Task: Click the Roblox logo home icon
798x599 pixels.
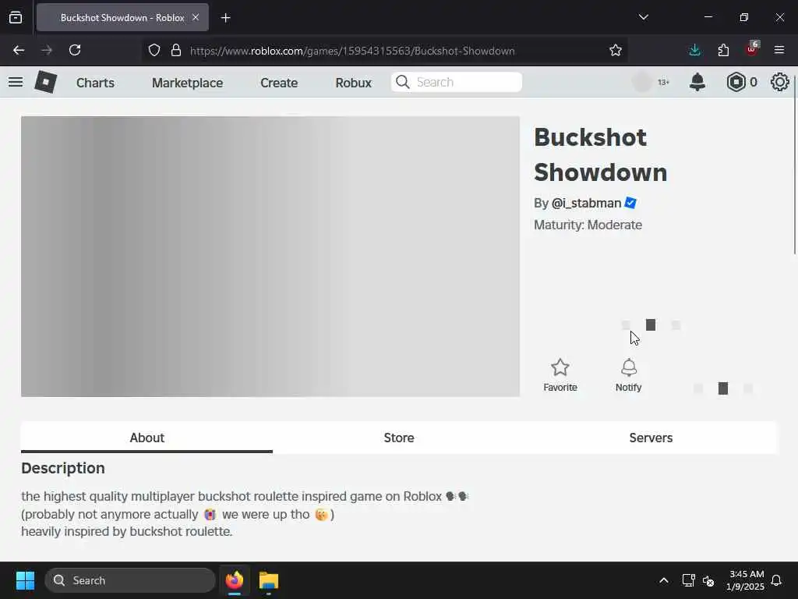Action: pos(45,82)
